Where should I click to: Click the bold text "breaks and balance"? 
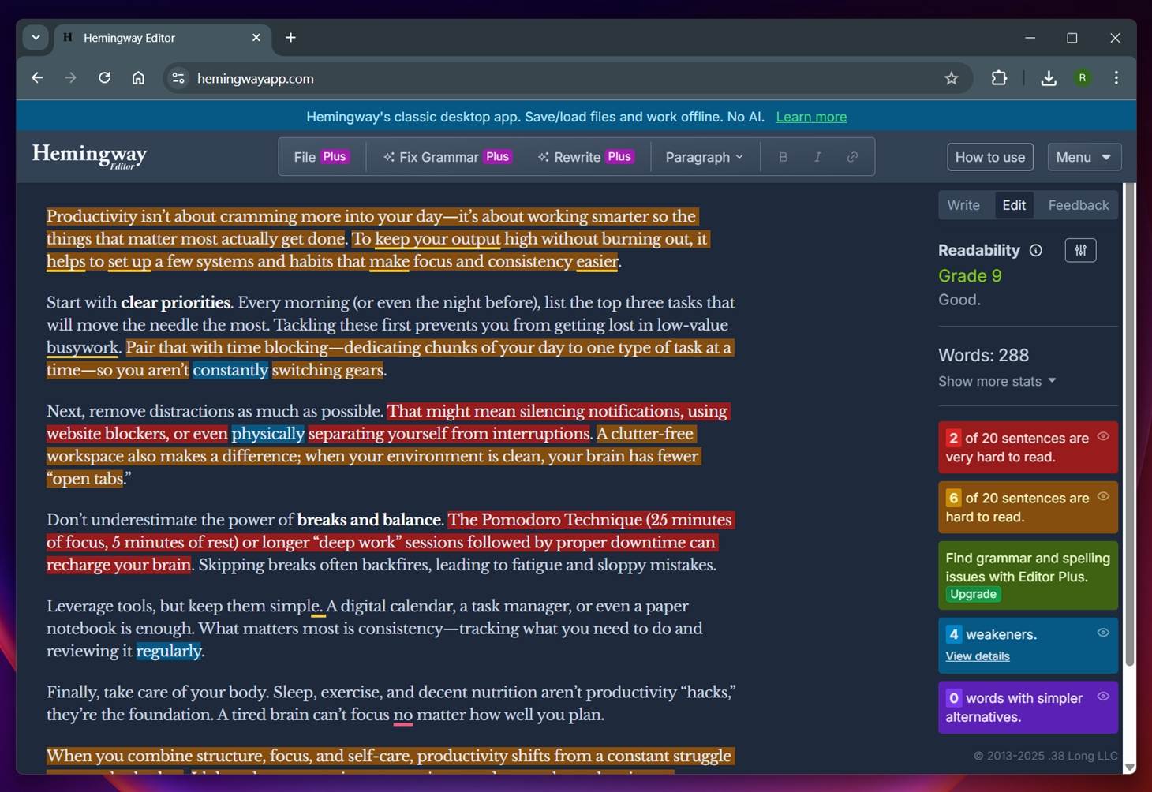368,520
